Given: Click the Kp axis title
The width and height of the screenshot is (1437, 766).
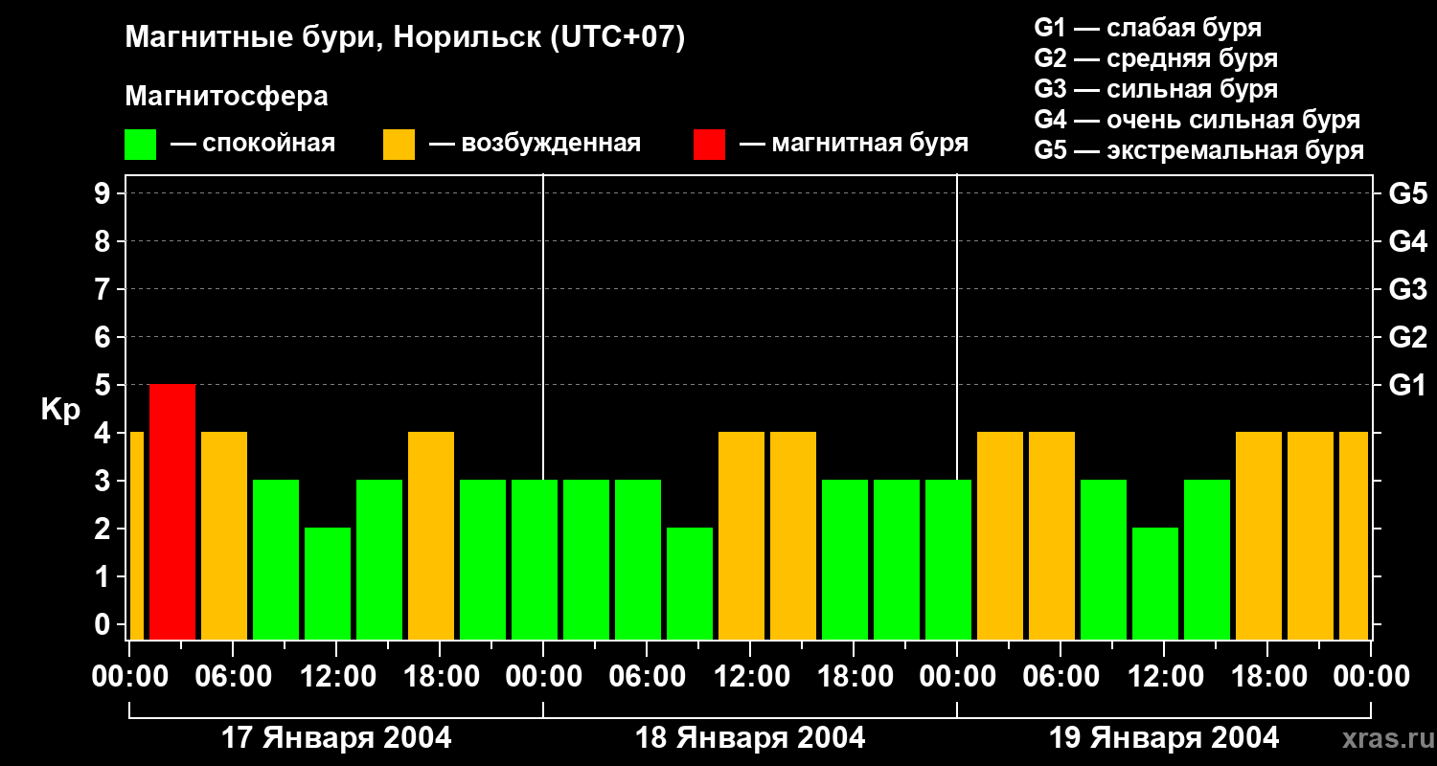Looking at the screenshot, I should pos(60,411).
